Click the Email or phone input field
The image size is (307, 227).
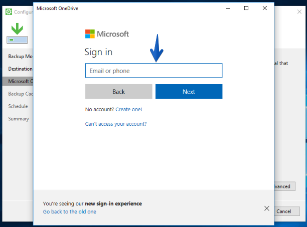coord(153,70)
